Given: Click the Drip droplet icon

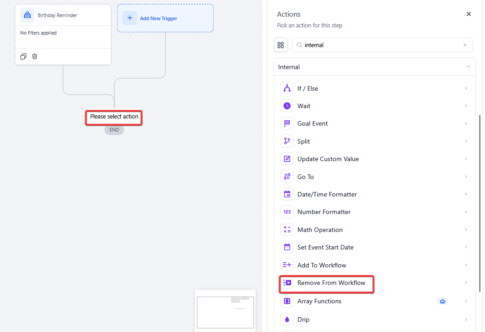Looking at the screenshot, I should coord(287,319).
